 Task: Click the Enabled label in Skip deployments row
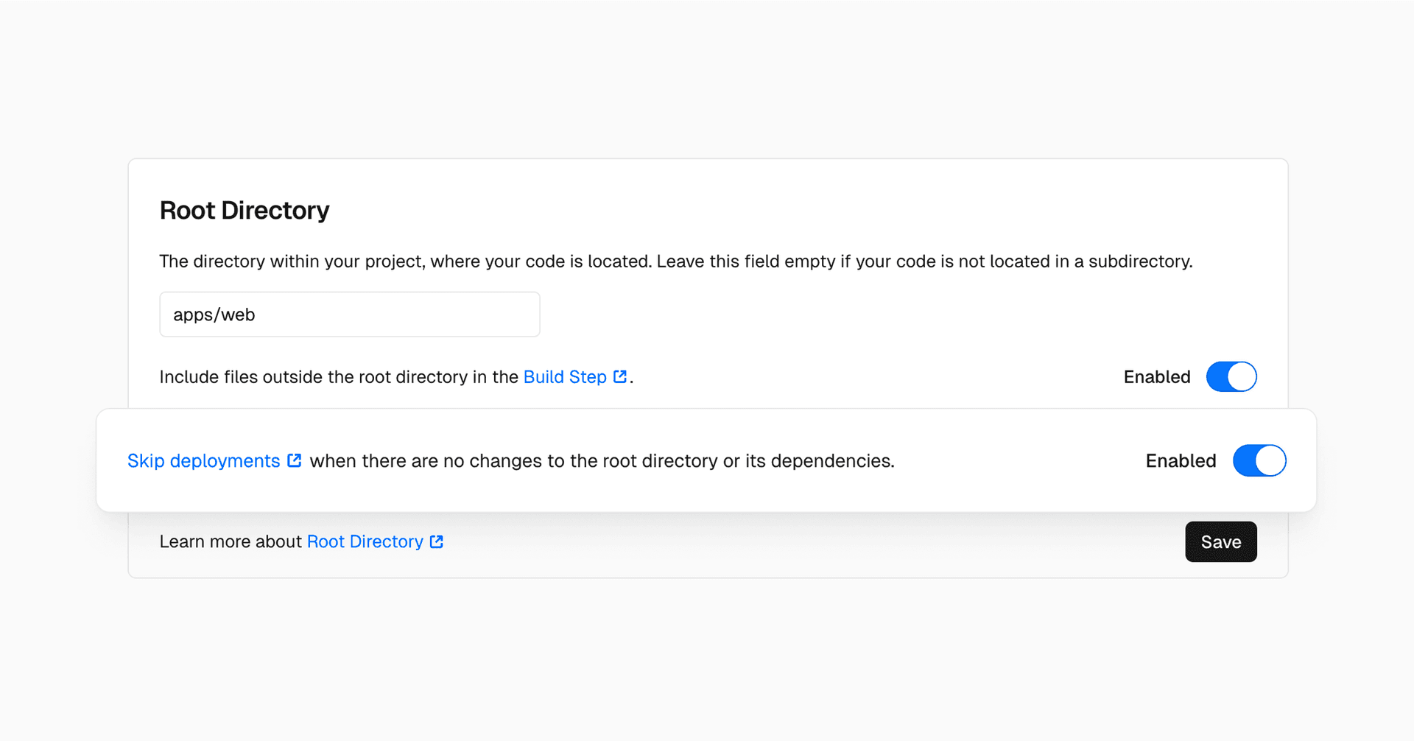coord(1181,461)
